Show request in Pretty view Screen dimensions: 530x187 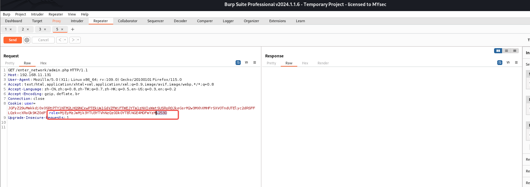click(10, 63)
